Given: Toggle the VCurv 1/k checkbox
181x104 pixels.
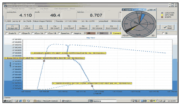Looking at the screenshot, I should (46, 33).
